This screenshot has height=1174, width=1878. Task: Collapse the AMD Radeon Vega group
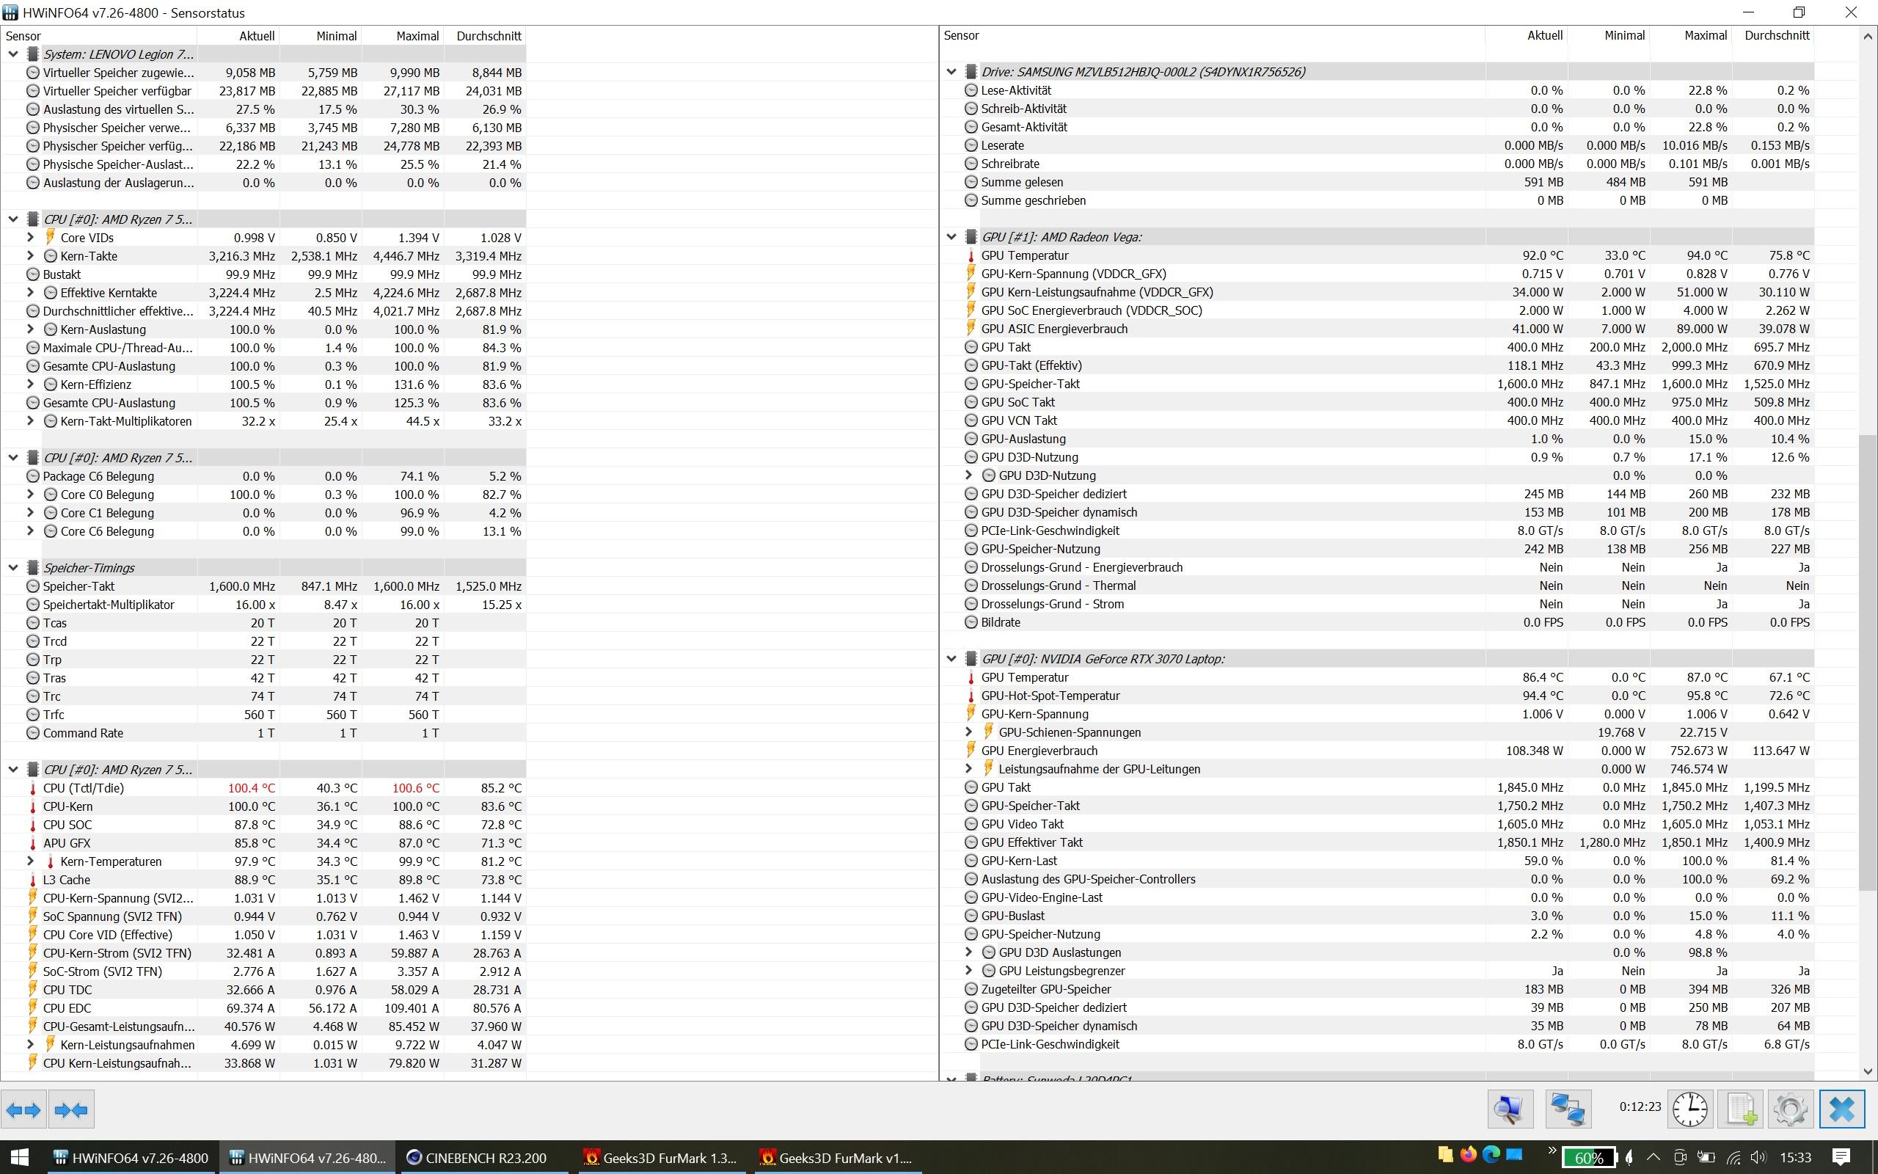(x=951, y=237)
